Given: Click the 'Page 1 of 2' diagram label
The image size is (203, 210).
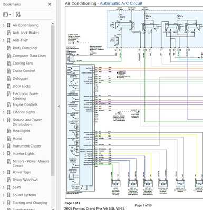Looking at the screenshot, I should pos(72,203).
